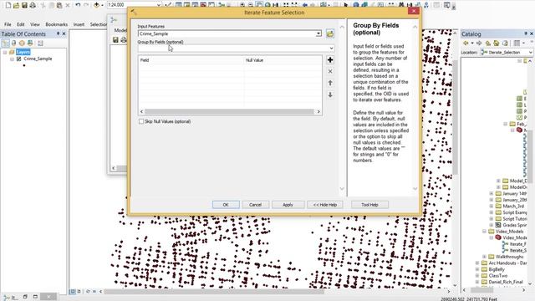Toggle the Skip Null Values checkbox
Screen dimensions: 535x301
coord(141,121)
